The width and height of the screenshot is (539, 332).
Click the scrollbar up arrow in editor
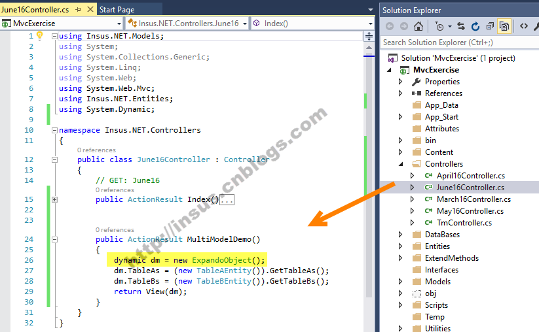coord(369,48)
